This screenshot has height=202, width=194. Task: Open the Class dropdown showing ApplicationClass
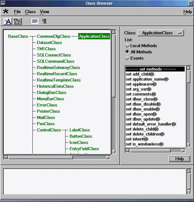pyautogui.click(x=161, y=33)
